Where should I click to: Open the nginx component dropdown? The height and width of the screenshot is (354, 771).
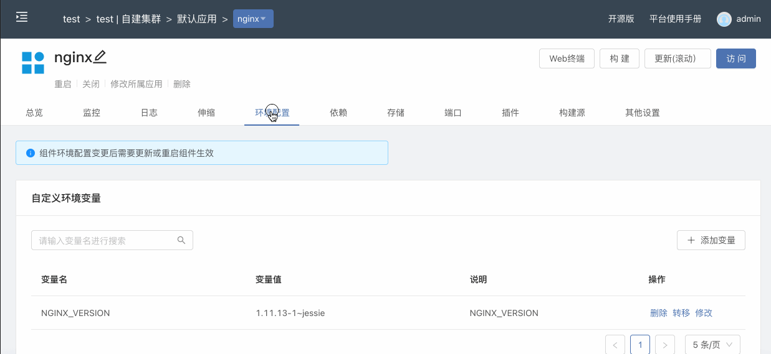253,19
